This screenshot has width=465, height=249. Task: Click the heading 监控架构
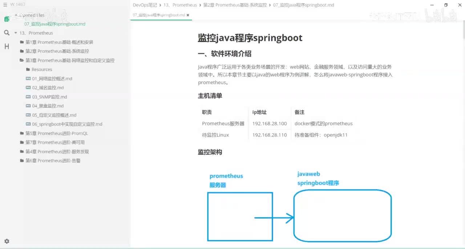click(210, 152)
